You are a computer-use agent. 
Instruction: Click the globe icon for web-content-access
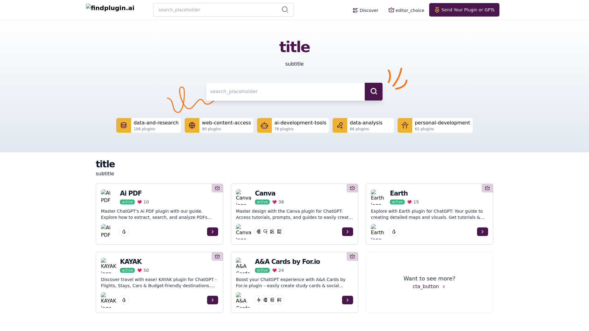point(192,125)
